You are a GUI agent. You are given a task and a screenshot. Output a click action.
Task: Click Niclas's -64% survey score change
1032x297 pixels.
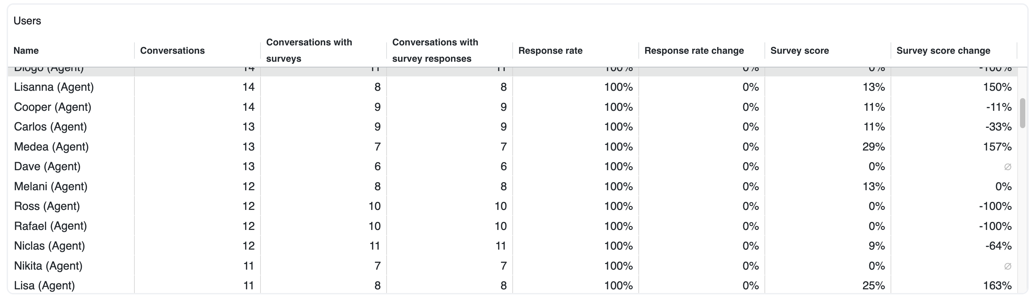998,246
